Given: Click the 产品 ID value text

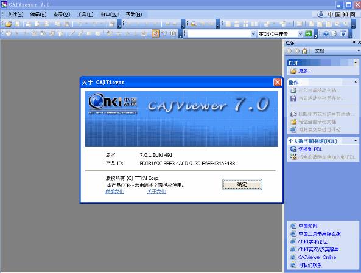Looking at the screenshot, I should [x=188, y=164].
